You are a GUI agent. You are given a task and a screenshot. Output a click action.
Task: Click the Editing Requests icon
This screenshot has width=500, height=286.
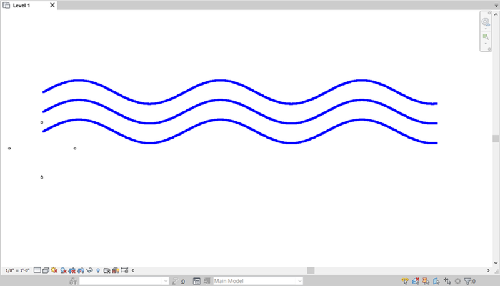coord(175,281)
